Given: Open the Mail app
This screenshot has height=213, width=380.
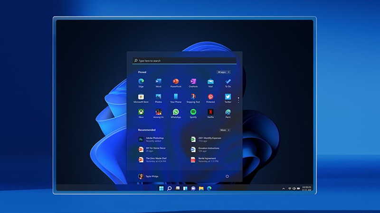Looking at the screenshot, I should click(x=210, y=83).
